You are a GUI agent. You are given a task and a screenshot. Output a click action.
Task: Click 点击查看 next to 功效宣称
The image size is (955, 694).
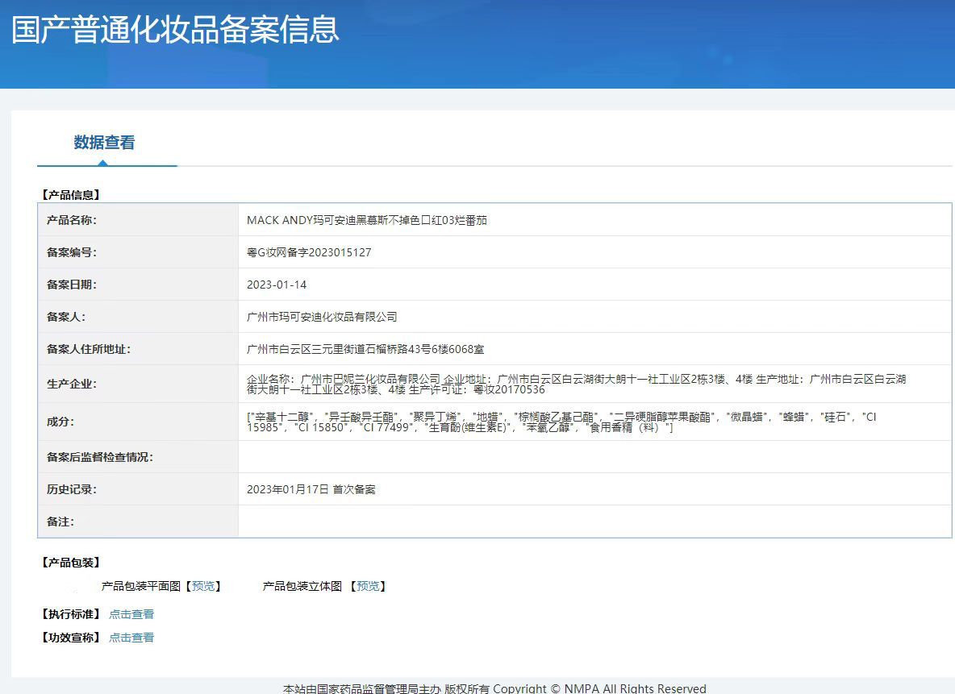point(131,637)
